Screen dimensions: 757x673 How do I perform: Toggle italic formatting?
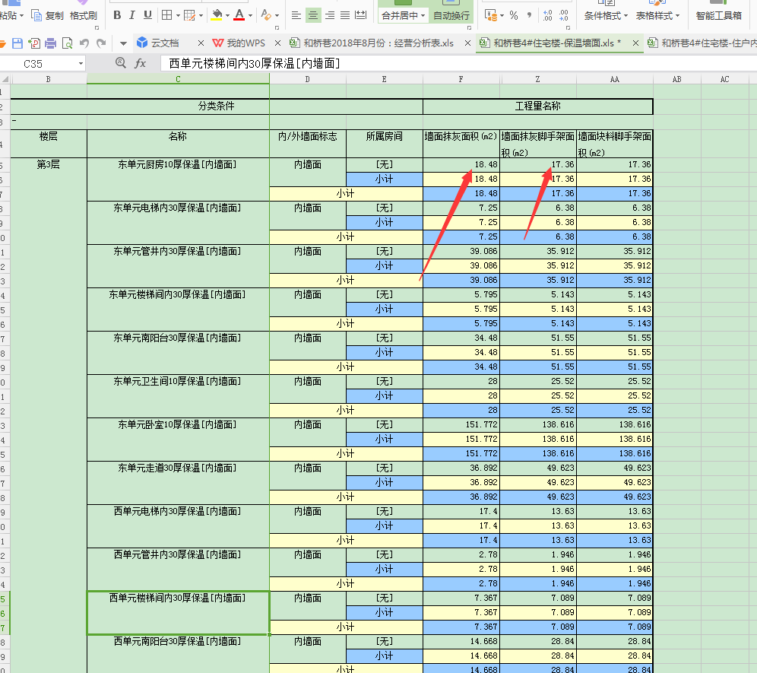point(131,15)
